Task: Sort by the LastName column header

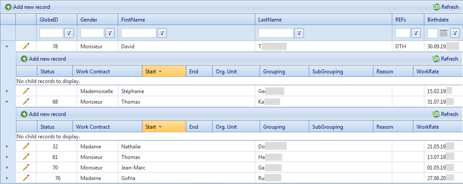Action: [x=270, y=20]
